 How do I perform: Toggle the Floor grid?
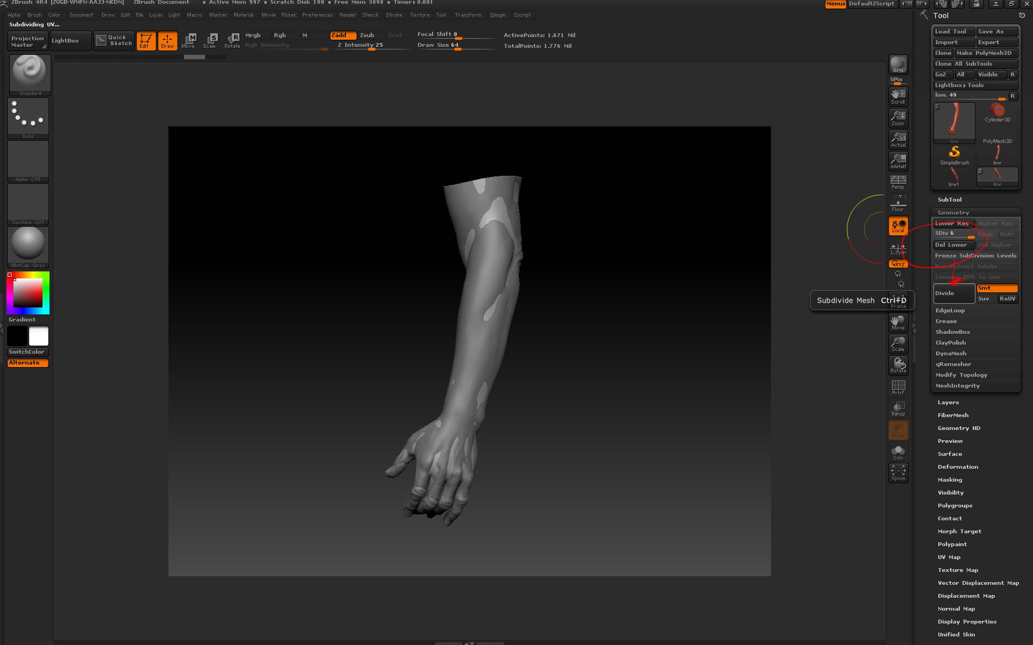pyautogui.click(x=898, y=204)
